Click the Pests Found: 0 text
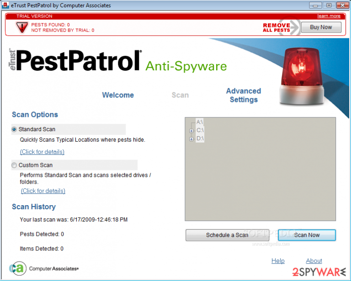The image size is (351, 281). coord(50,25)
